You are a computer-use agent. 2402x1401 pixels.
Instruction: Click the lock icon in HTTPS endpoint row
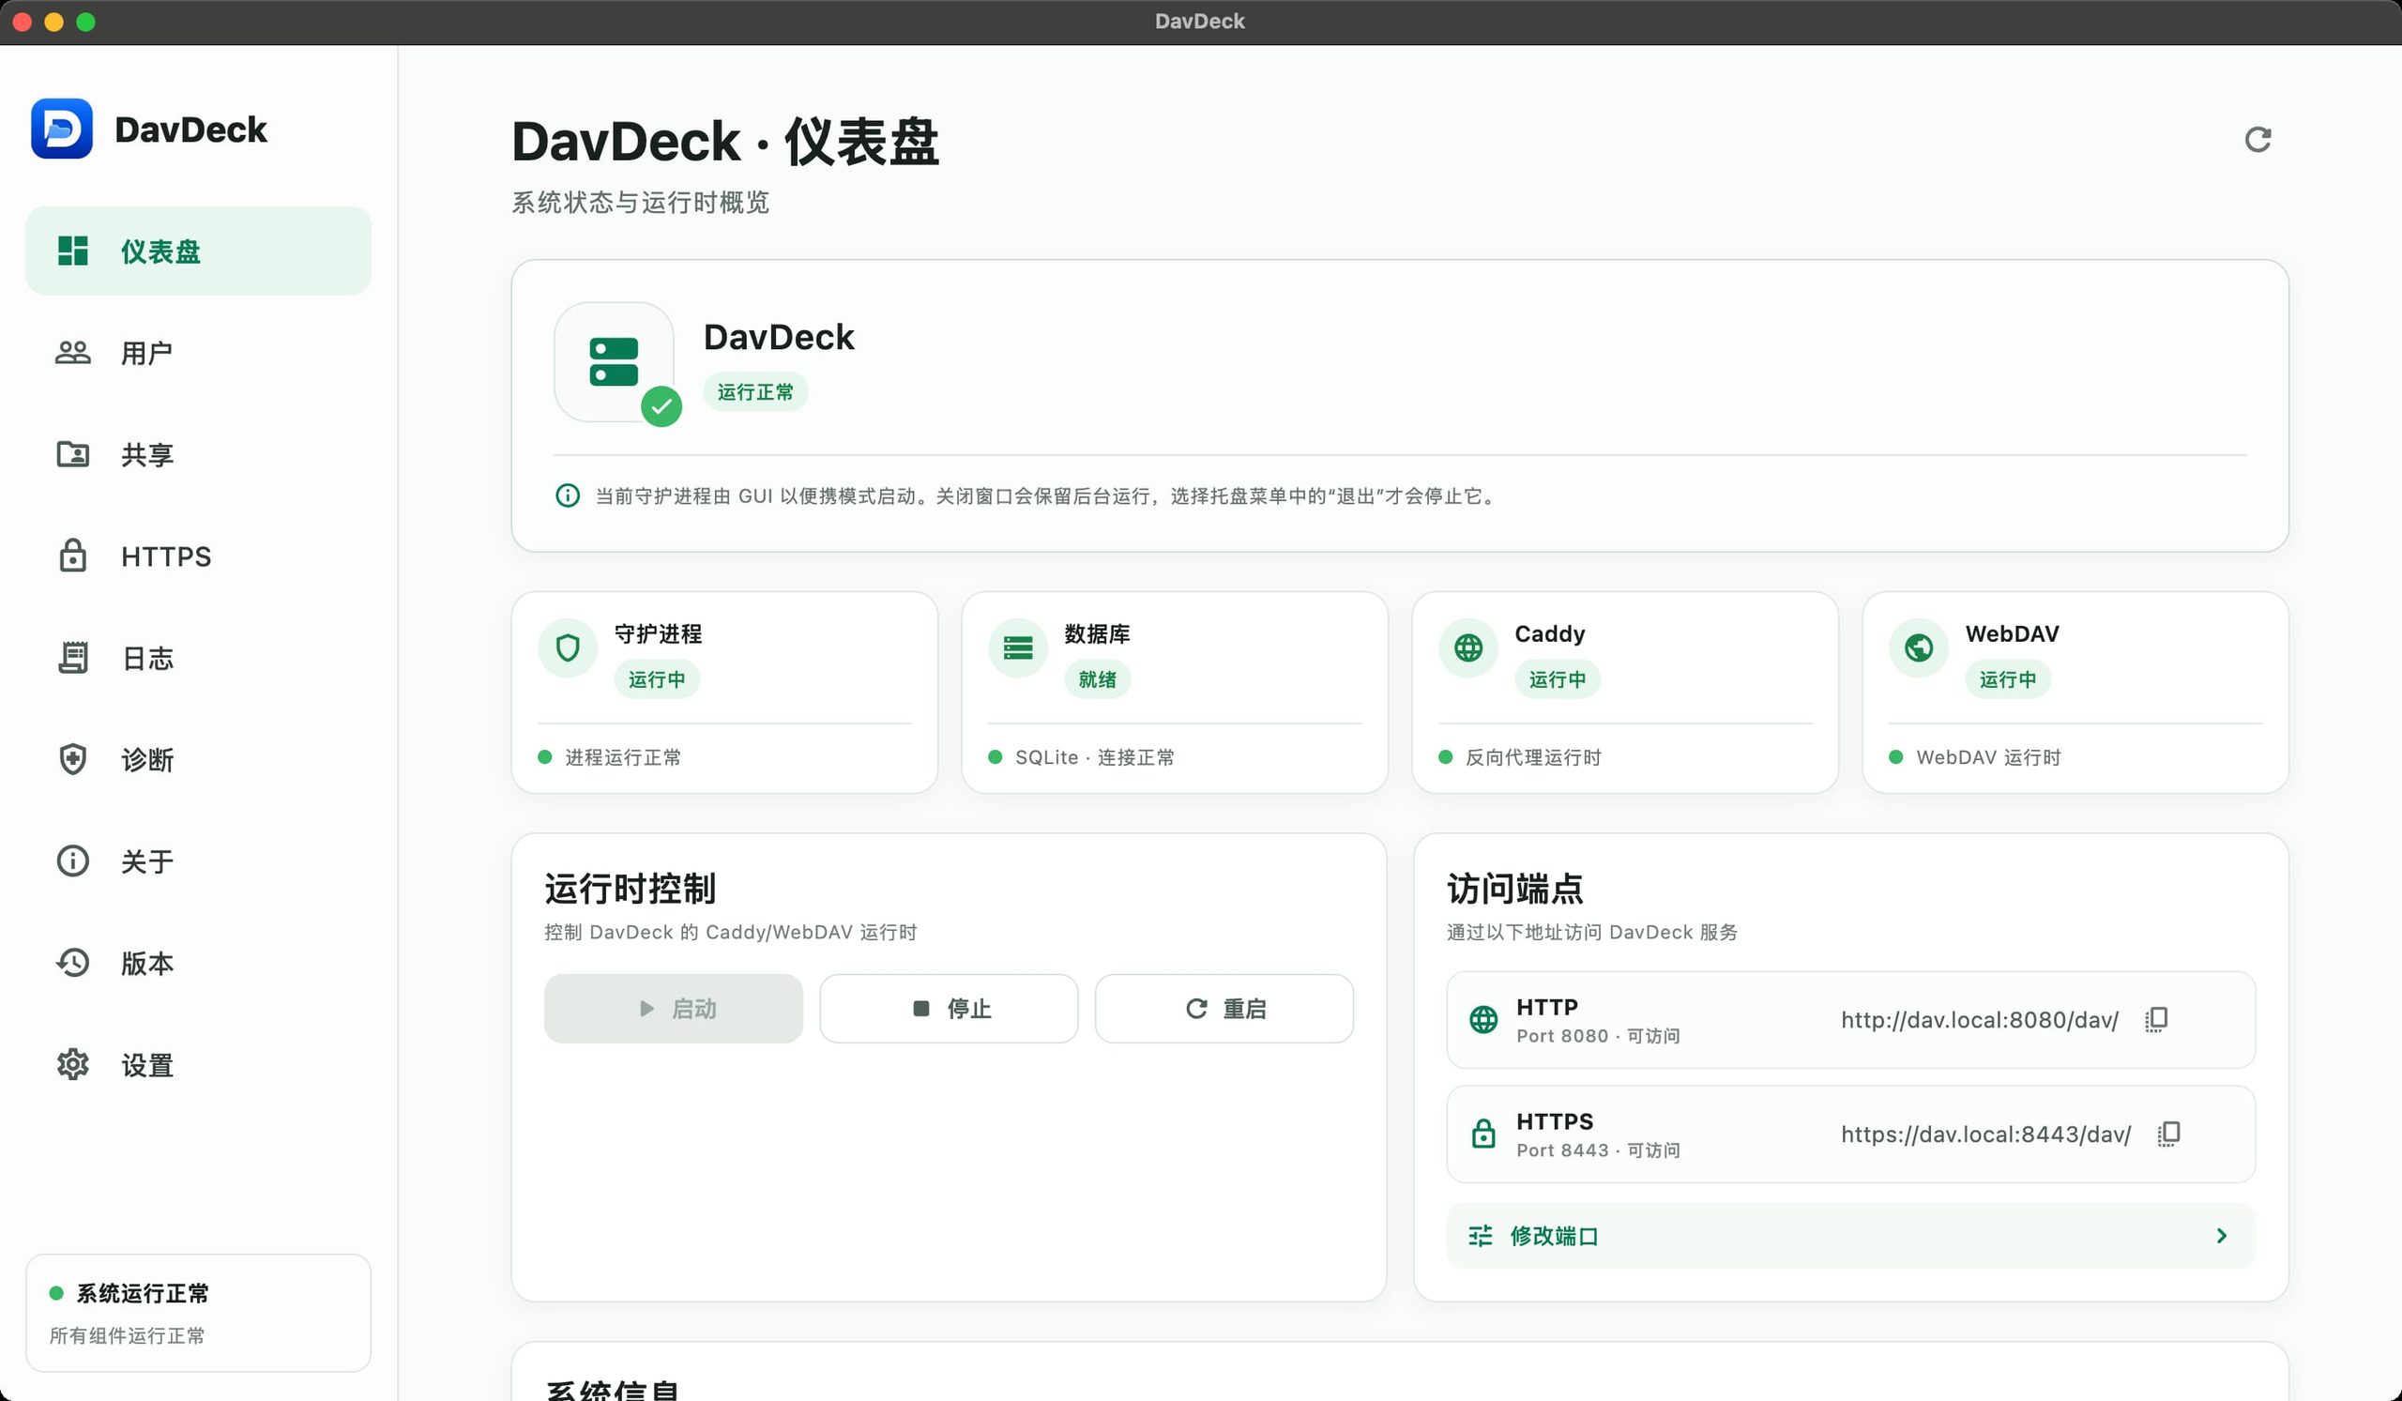click(x=1483, y=1135)
